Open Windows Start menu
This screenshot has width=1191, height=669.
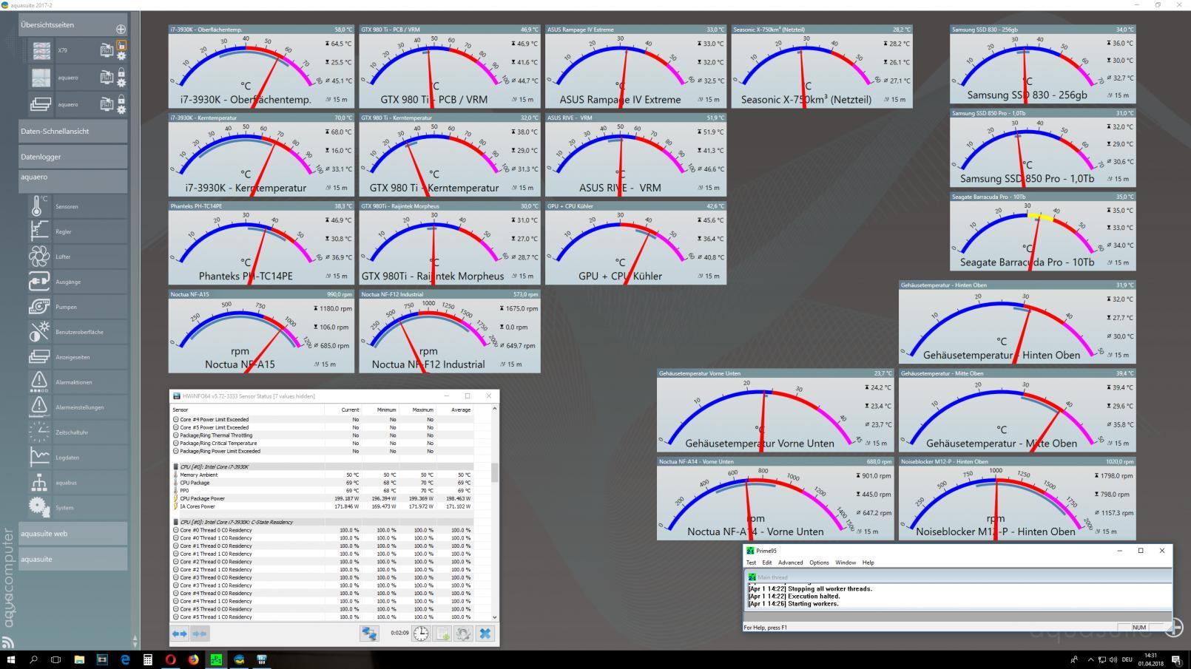click(10, 659)
